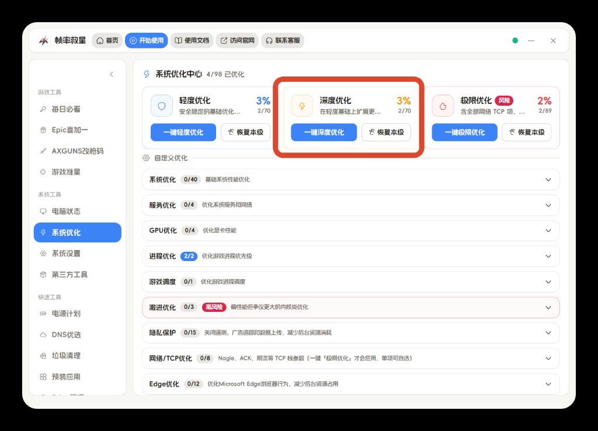The image size is (598, 431).
Task: Expand the 服务优化 section
Action: pos(351,205)
